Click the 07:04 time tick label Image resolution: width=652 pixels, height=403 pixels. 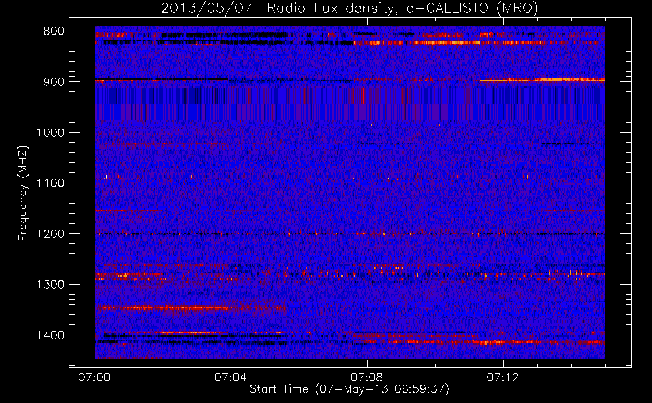click(230, 378)
